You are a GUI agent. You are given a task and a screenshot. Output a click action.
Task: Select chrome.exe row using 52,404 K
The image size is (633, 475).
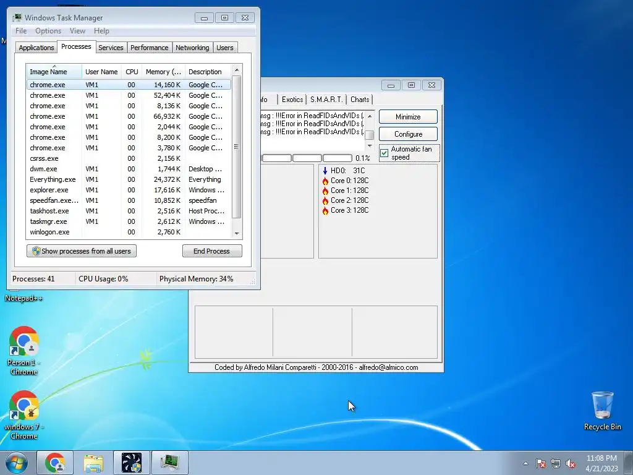click(x=129, y=95)
